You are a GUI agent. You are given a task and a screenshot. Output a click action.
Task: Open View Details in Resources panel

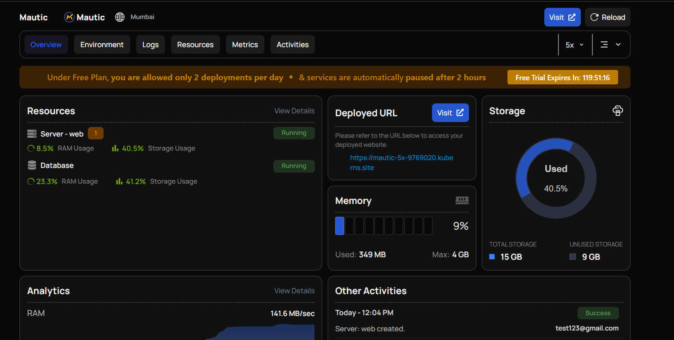(294, 111)
